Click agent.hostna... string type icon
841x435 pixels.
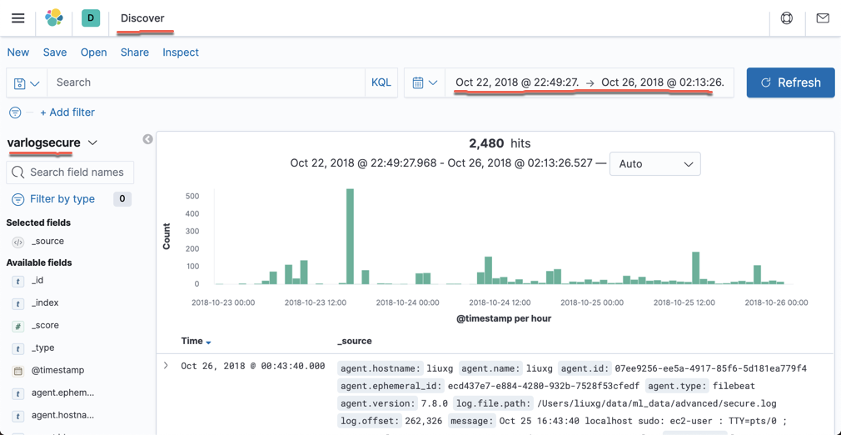[x=18, y=415]
